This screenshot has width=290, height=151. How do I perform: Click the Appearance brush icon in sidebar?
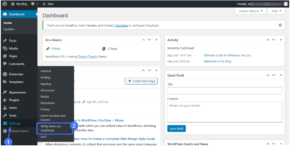pyautogui.click(x=5, y=92)
